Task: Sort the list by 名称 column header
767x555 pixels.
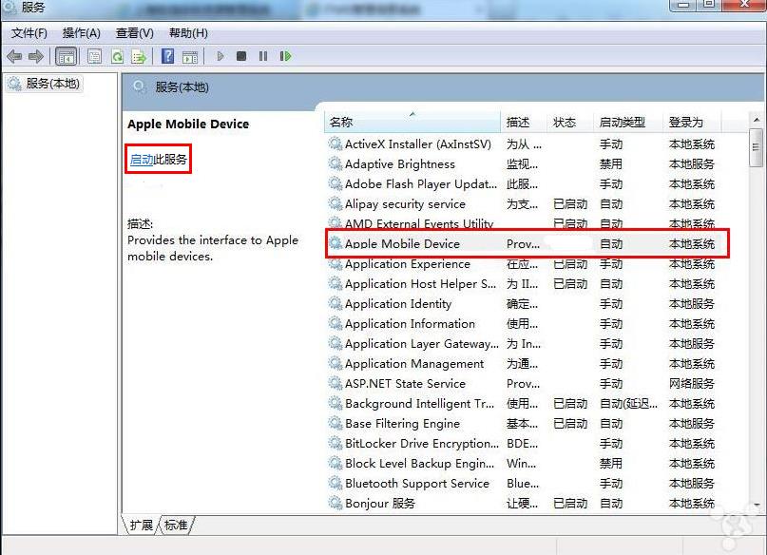Action: tap(341, 123)
